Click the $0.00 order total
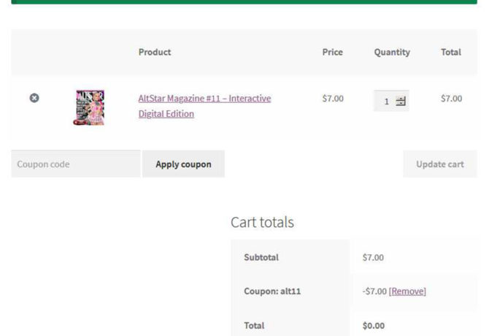 click(374, 326)
